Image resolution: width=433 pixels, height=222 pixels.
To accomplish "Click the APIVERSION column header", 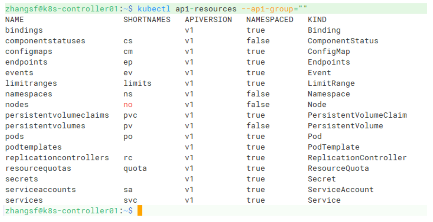I will click(208, 19).
